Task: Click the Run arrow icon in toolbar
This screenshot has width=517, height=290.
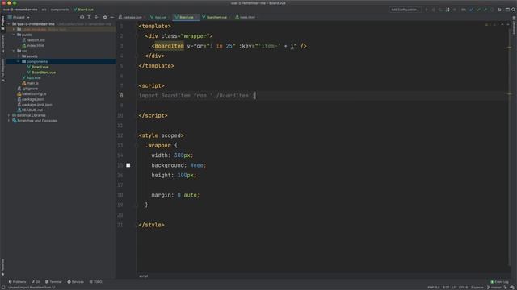Action: click(x=427, y=10)
